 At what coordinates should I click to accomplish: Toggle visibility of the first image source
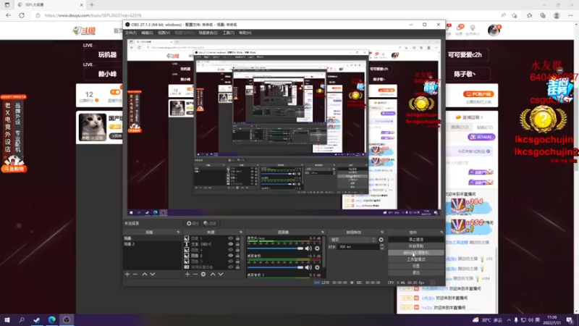tap(231, 238)
